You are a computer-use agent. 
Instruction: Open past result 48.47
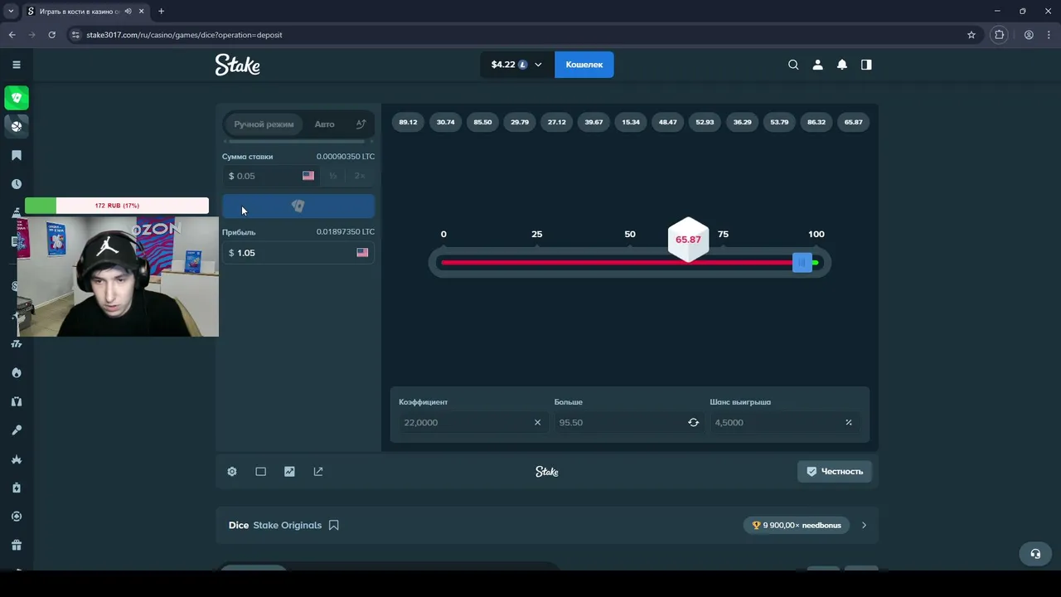668,122
